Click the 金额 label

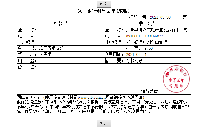click(27, 48)
